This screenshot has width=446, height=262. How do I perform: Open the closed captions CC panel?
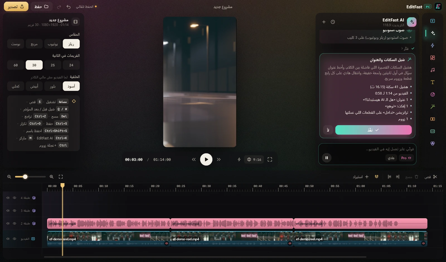pyautogui.click(x=432, y=131)
